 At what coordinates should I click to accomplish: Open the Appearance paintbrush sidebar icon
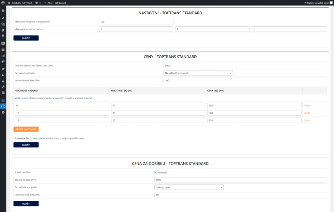(3, 69)
